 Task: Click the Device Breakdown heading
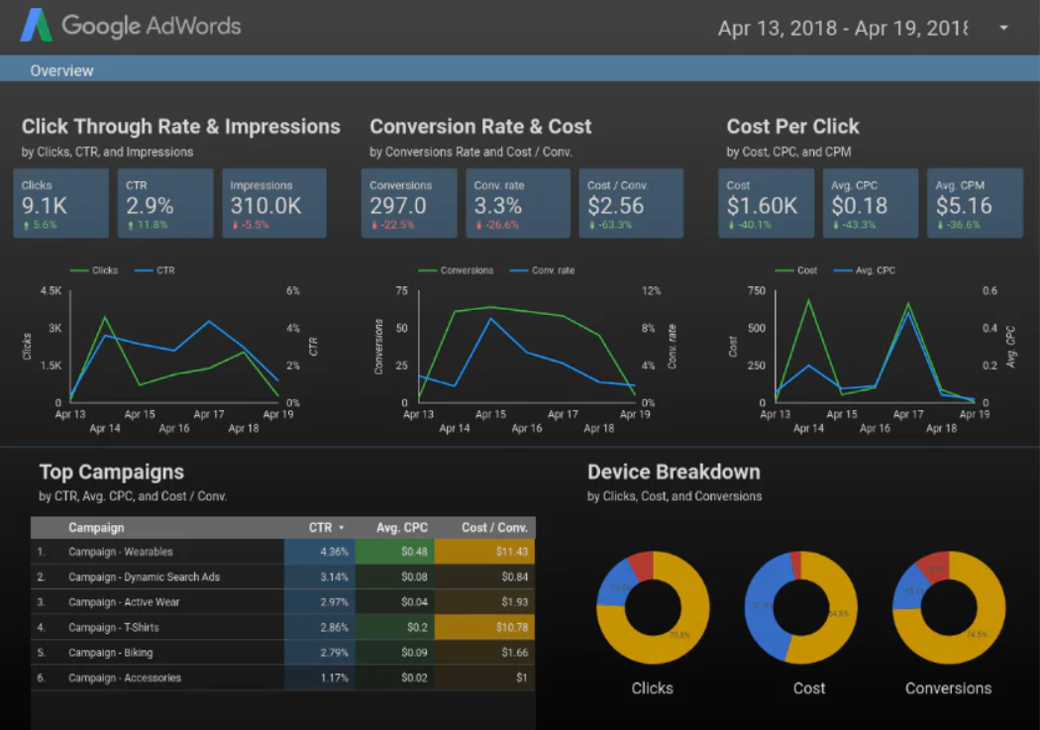[674, 472]
